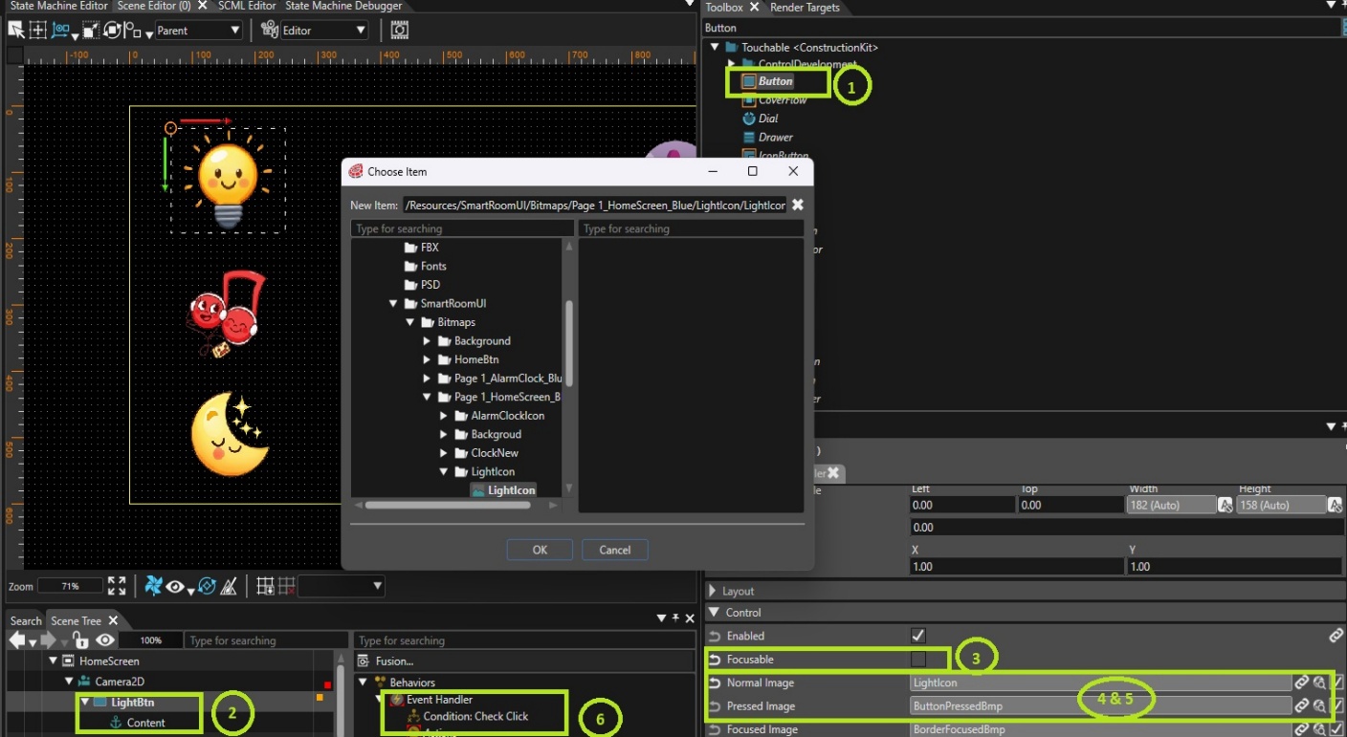Click the search icon on Pressed Image row
Viewport: 1347px width, 737px height.
(1319, 706)
